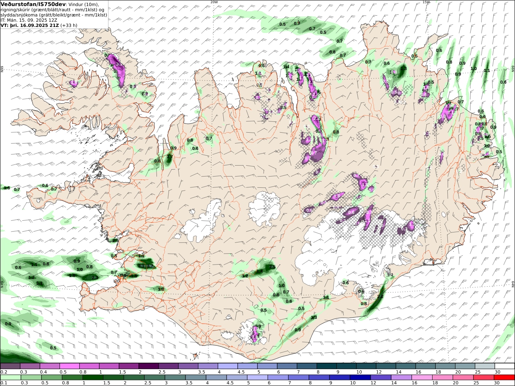Select rain legend swatch at 0.5
The width and height of the screenshot is (515, 386).
[x=51, y=378]
